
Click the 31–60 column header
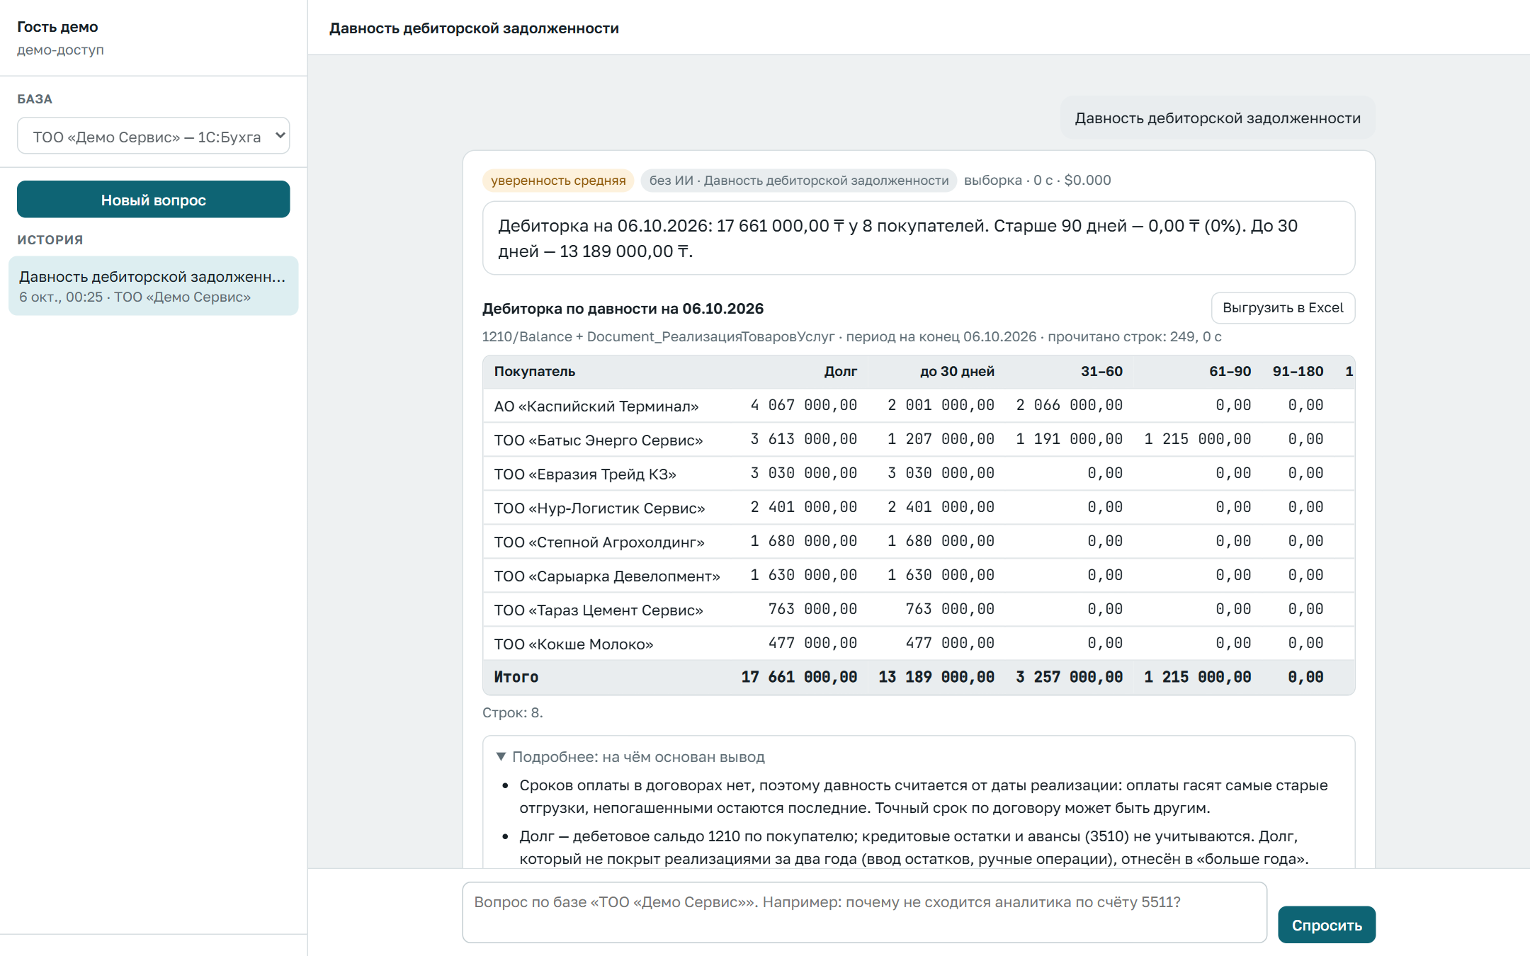pyautogui.click(x=1101, y=371)
